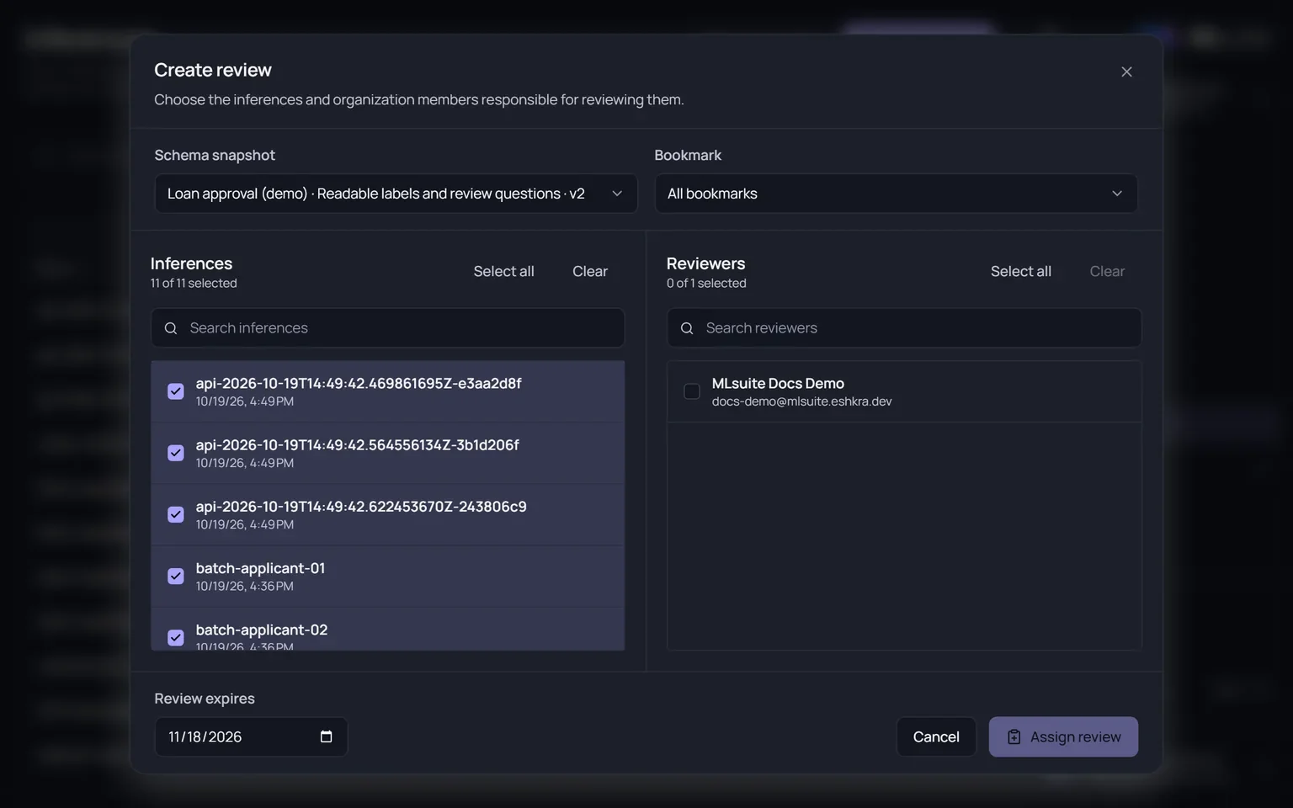Cancel the review creation
Image resolution: width=1293 pixels, height=808 pixels.
point(936,736)
